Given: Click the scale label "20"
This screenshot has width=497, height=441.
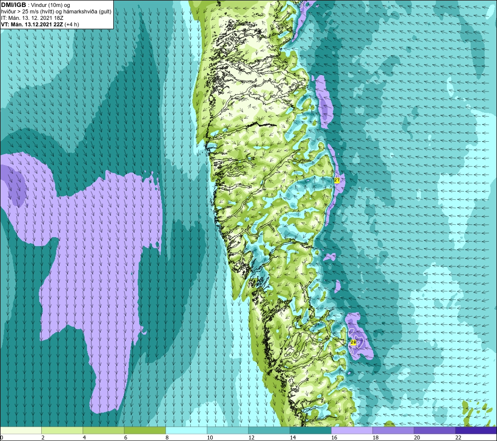Looking at the screenshot, I should (x=417, y=438).
